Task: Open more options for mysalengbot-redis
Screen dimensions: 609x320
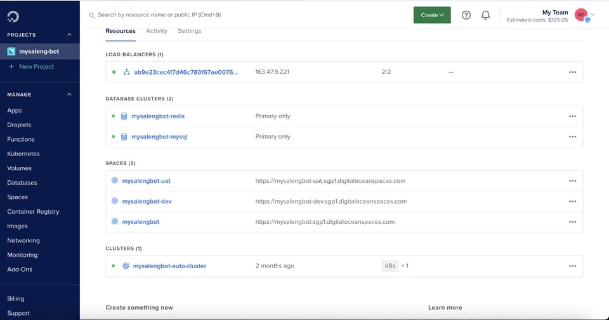Action: [x=572, y=116]
